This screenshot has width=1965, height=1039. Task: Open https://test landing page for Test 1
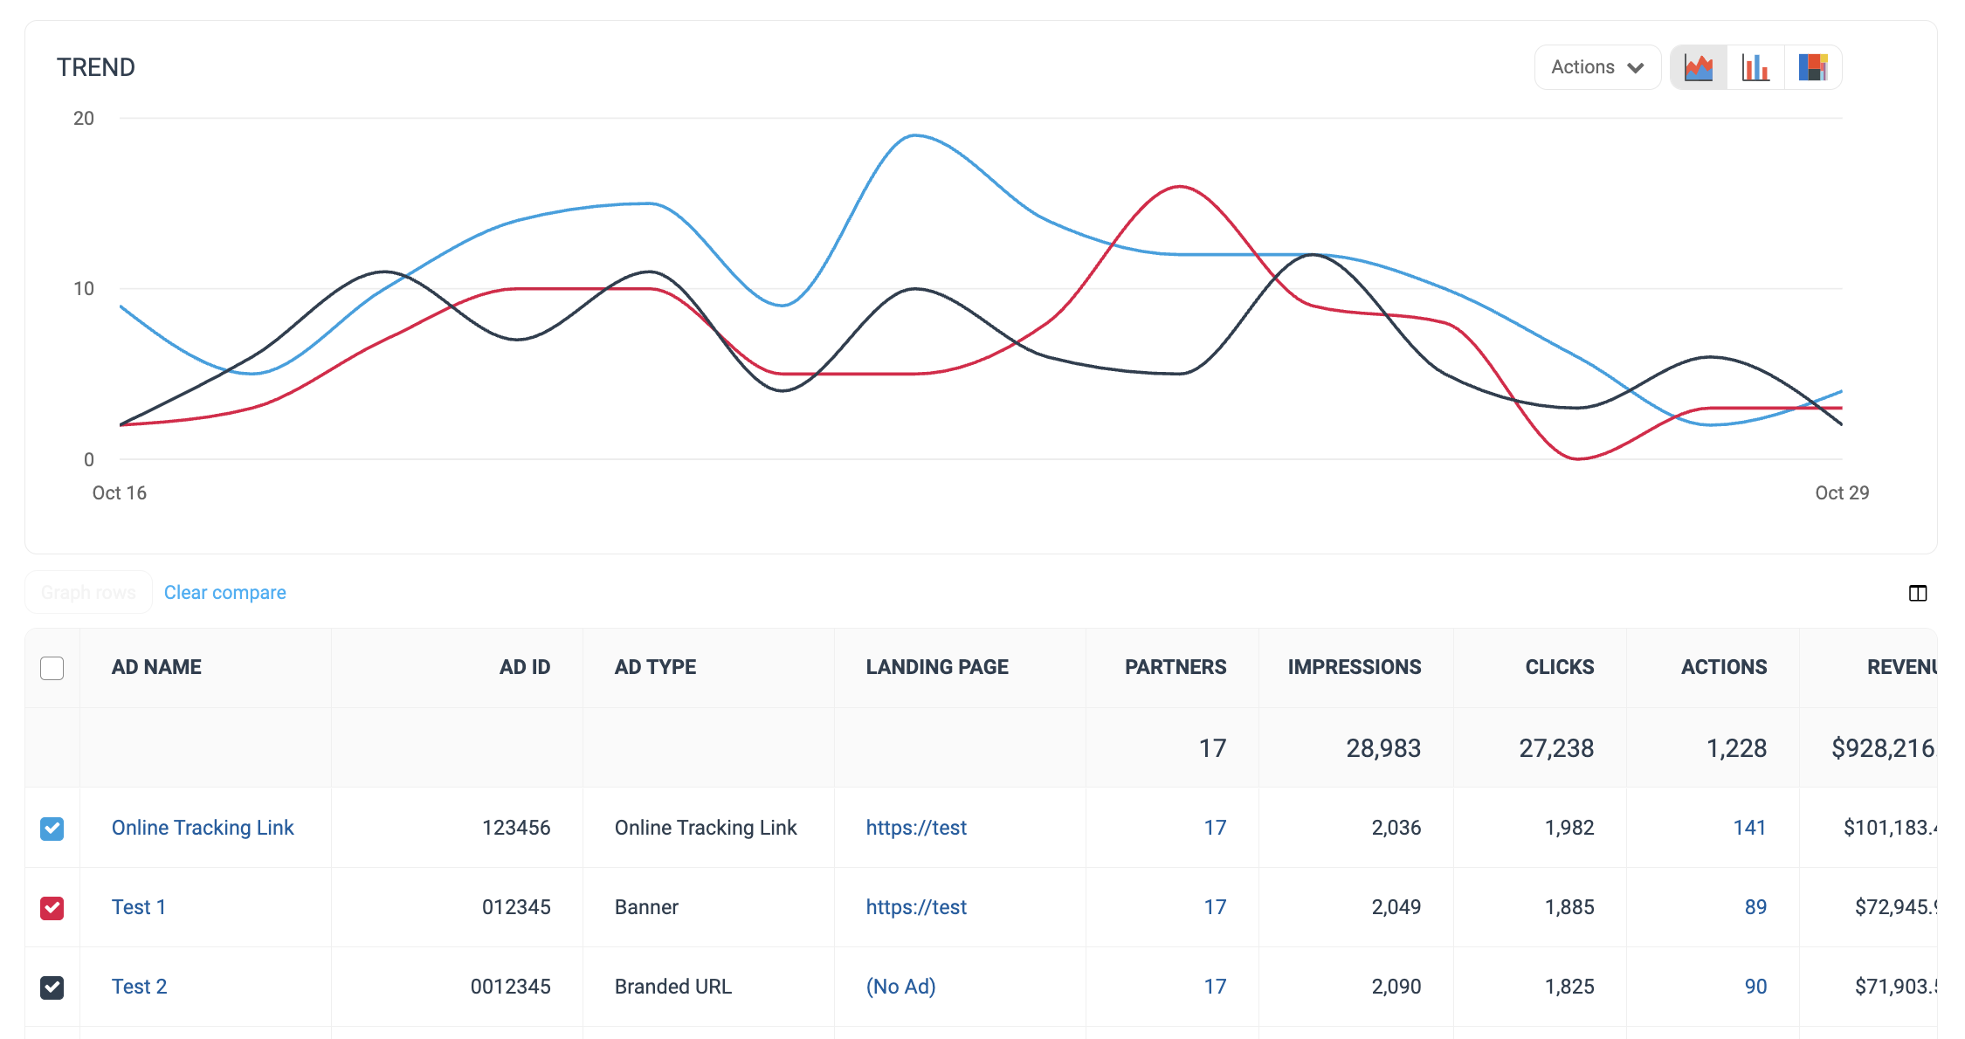[916, 907]
